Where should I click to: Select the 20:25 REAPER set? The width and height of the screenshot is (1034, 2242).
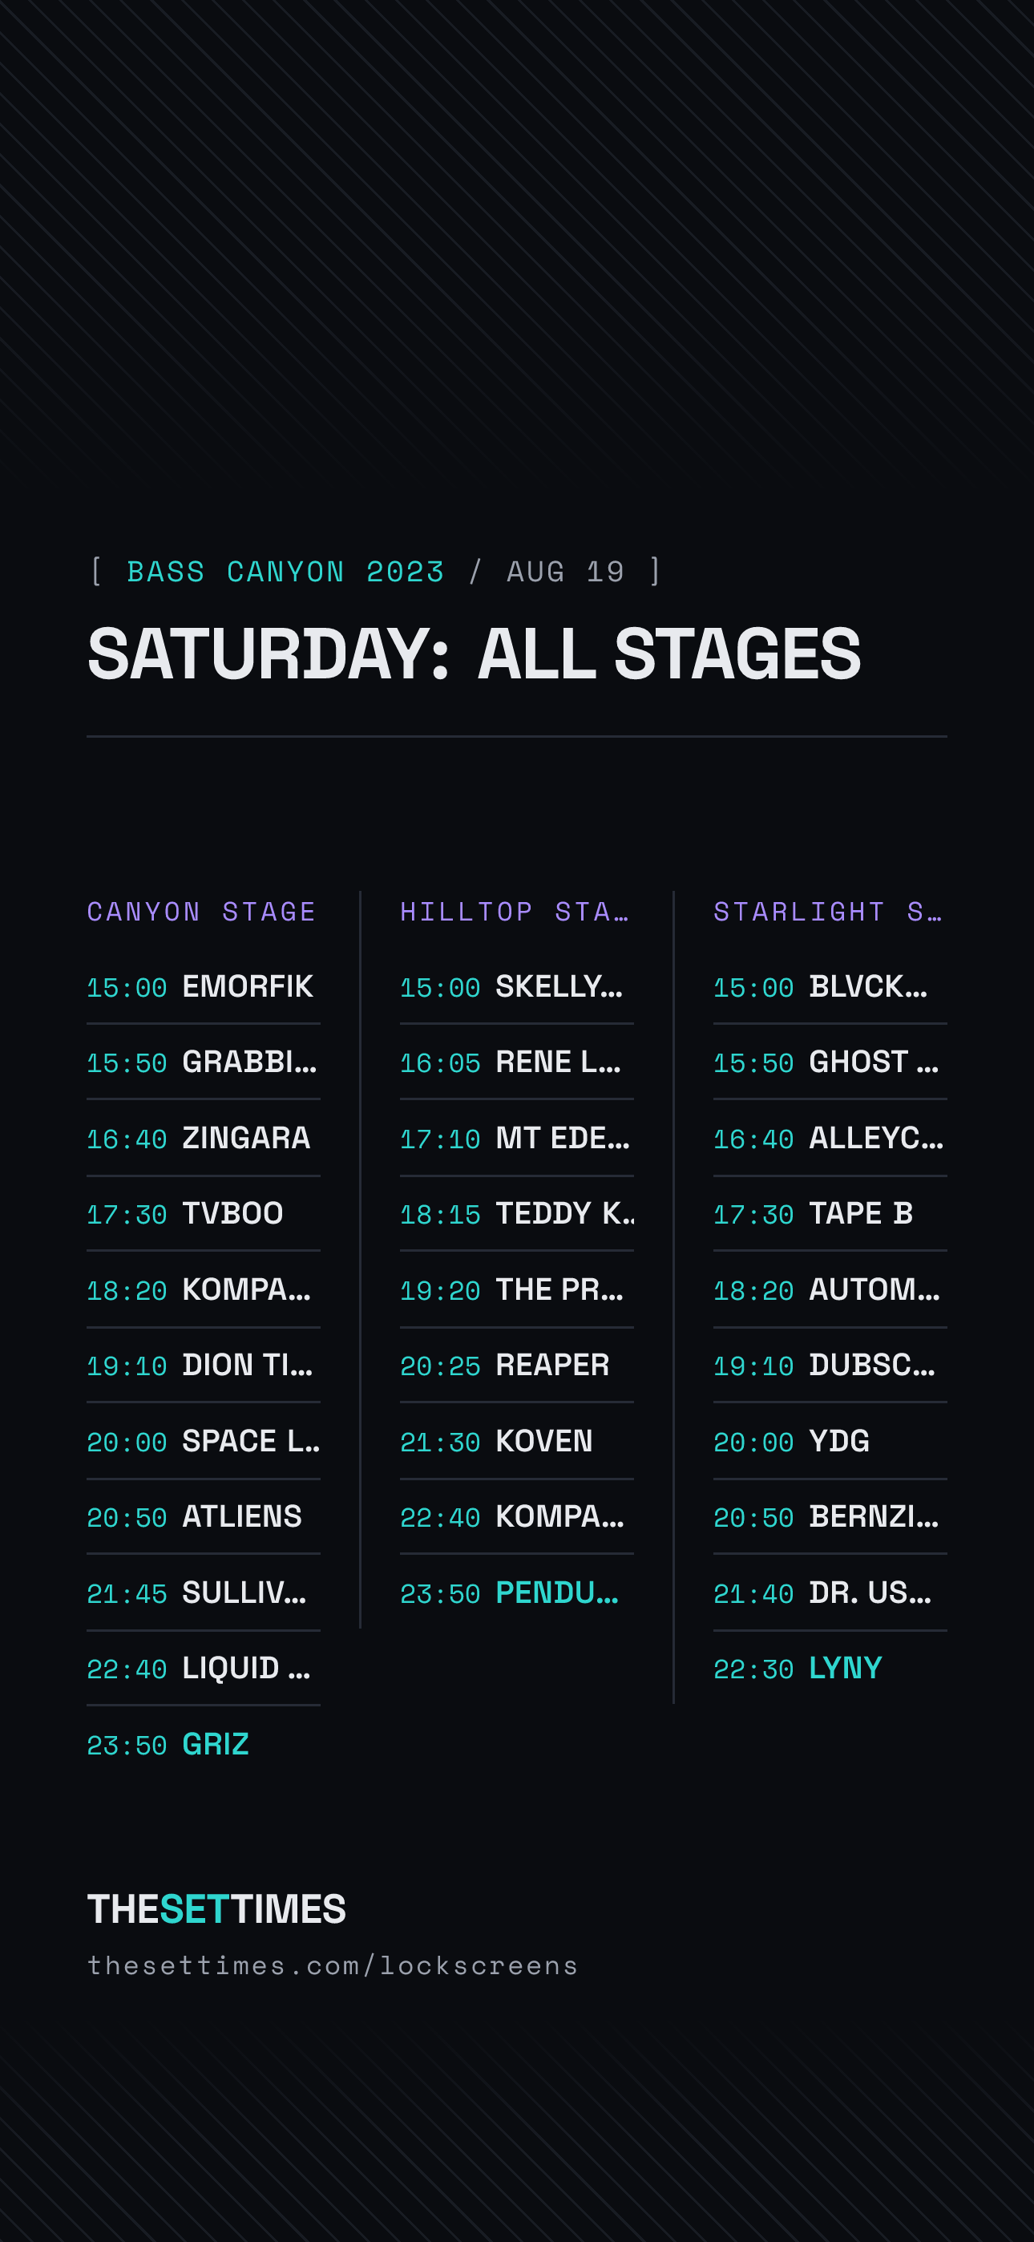[517, 1365]
